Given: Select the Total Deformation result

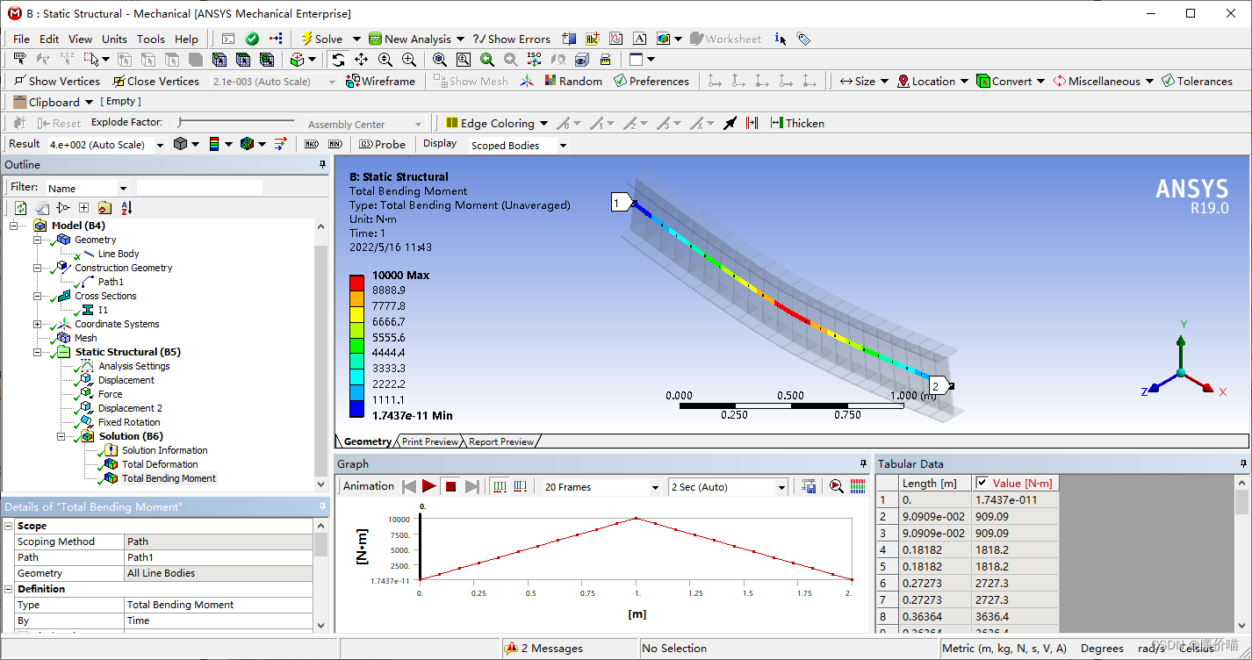Looking at the screenshot, I should pos(160,464).
